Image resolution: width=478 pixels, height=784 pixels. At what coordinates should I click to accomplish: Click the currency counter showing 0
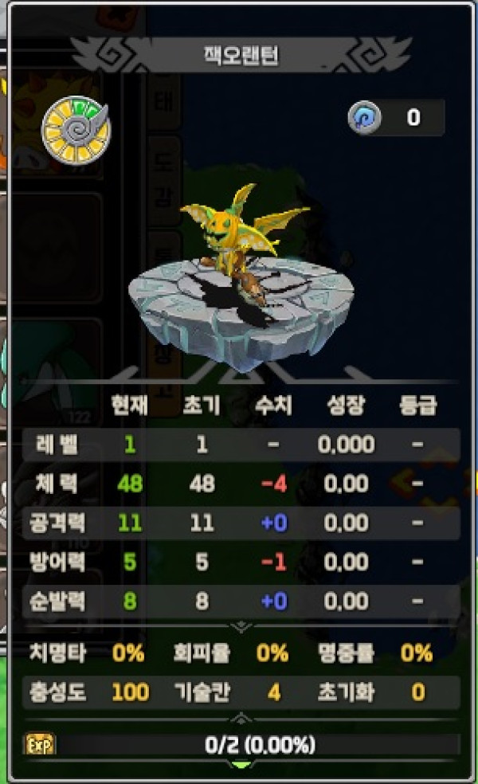(413, 117)
